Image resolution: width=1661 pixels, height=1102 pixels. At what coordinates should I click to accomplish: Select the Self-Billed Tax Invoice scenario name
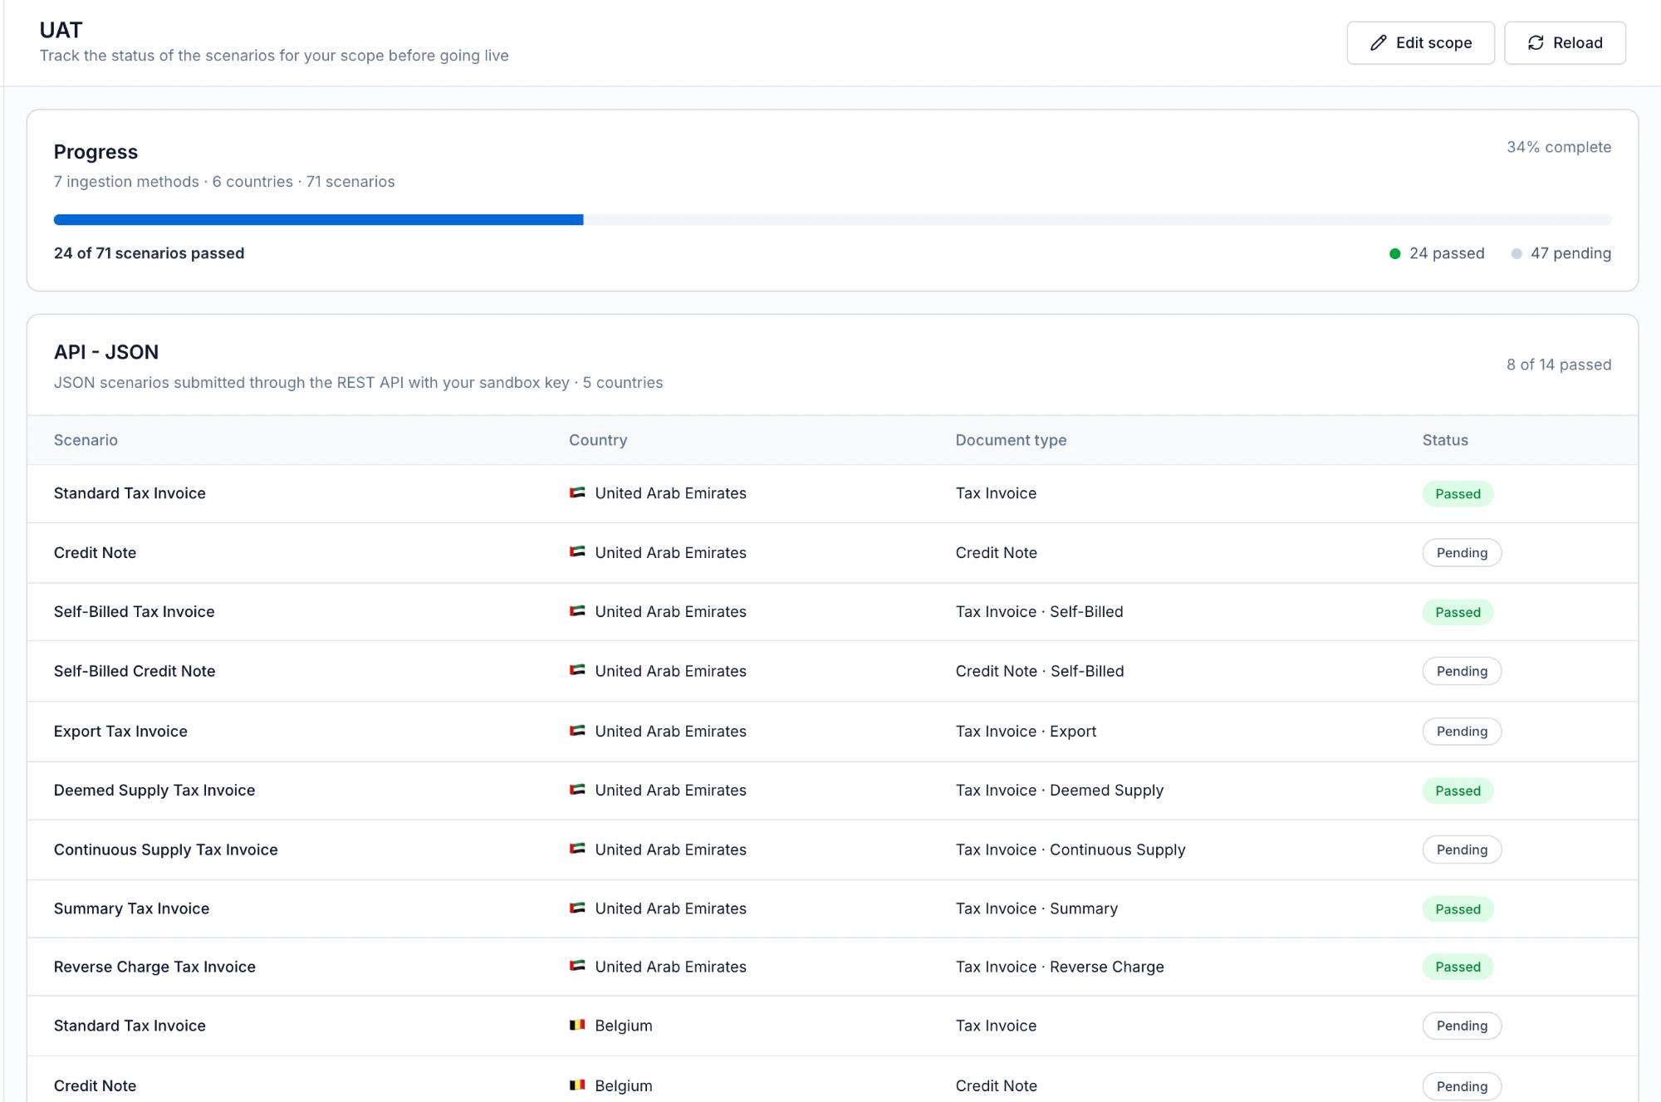point(135,612)
